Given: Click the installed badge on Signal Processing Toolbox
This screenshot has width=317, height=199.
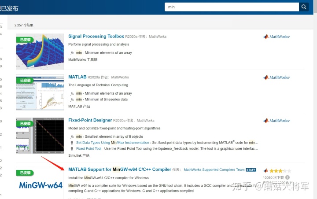Looking at the screenshot, I should (x=25, y=40).
